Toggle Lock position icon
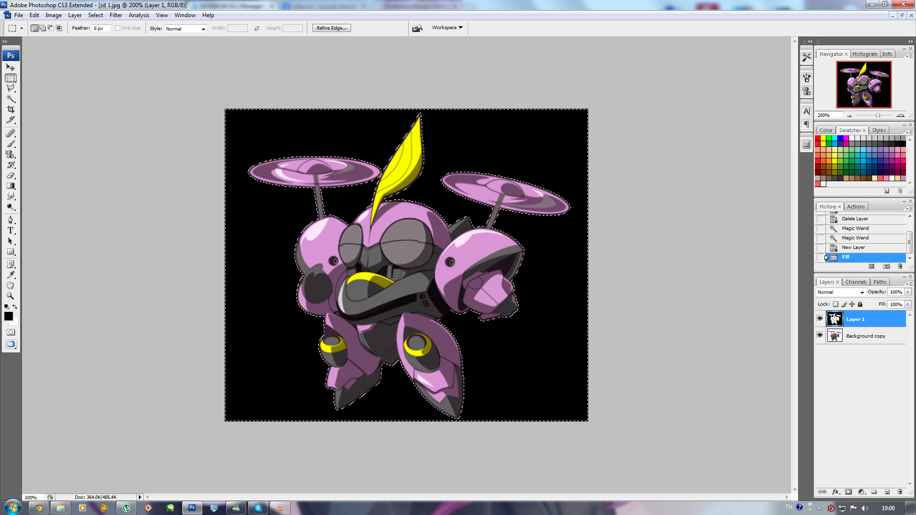Screen dimensions: 916x515 point(852,304)
